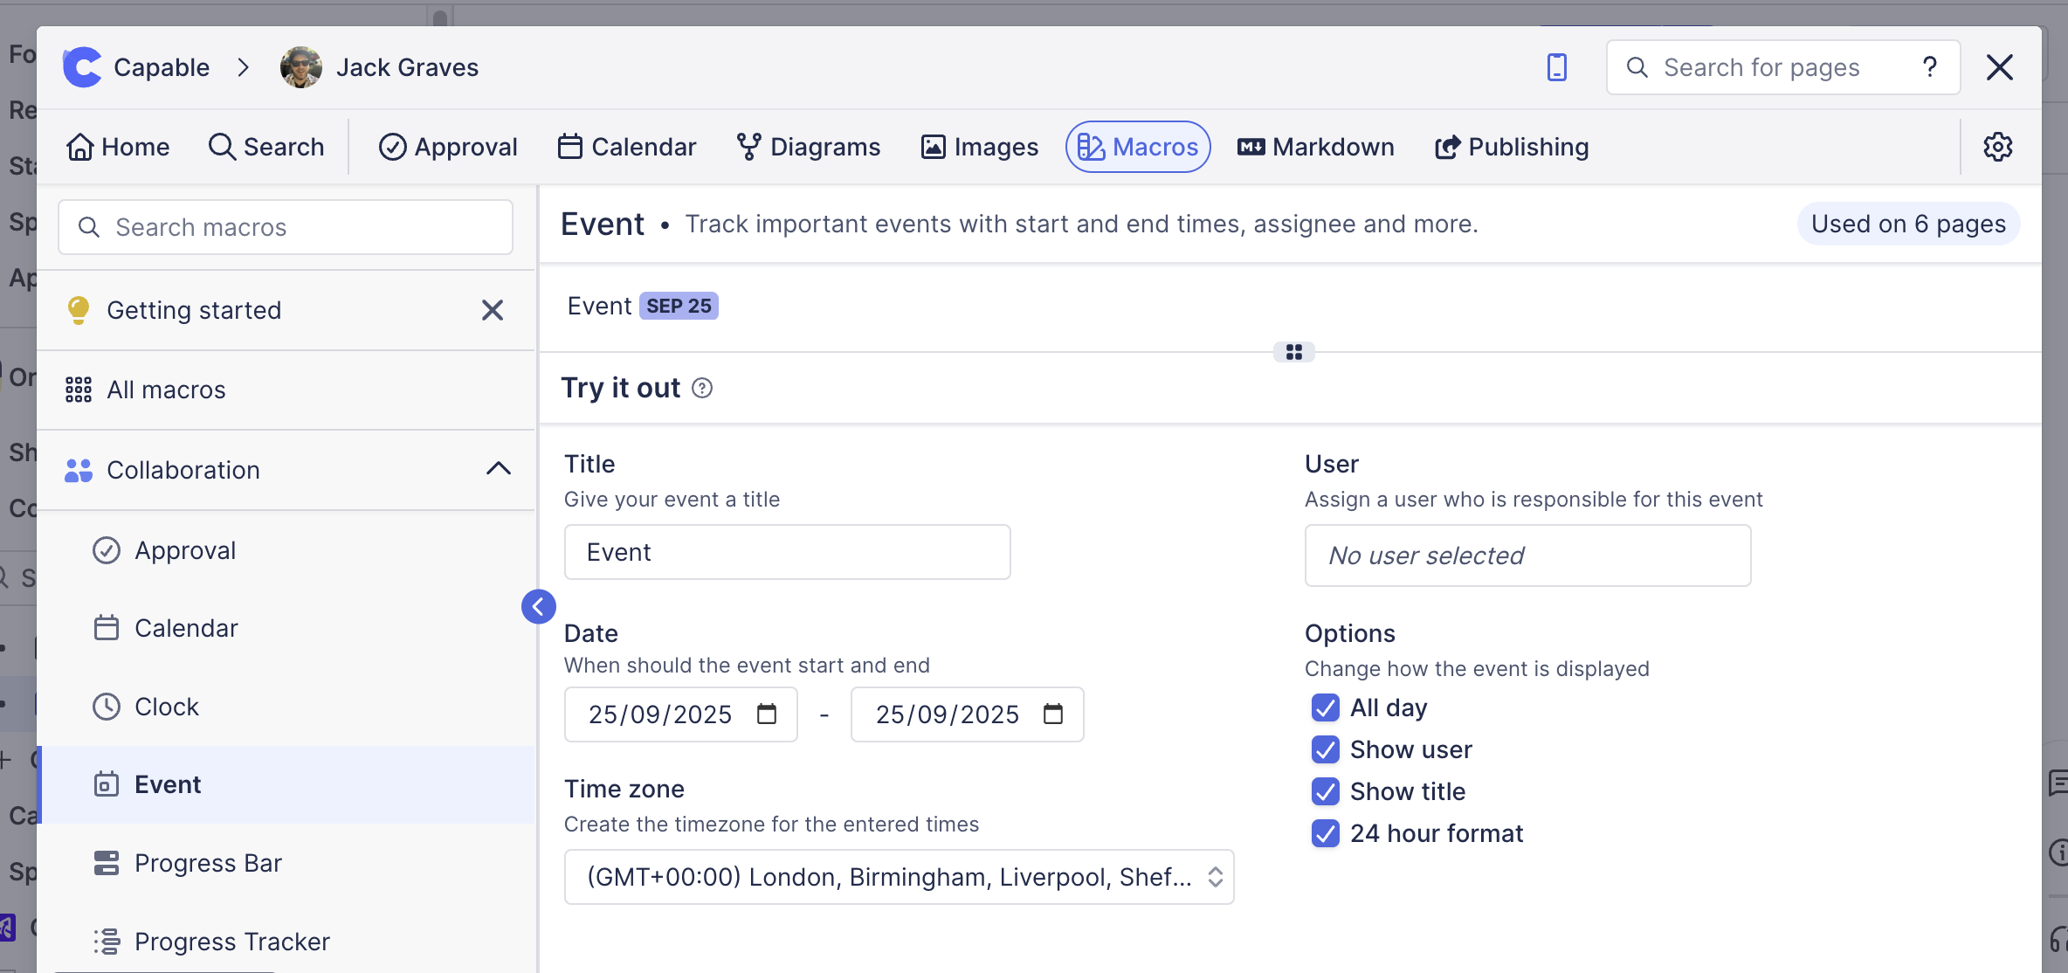Disable the 24 hour format checkbox
The height and width of the screenshot is (973, 2068).
[1325, 833]
